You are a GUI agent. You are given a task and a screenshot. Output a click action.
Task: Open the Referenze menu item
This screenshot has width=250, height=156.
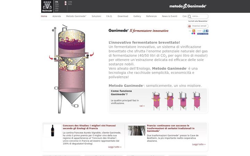tap(151, 16)
